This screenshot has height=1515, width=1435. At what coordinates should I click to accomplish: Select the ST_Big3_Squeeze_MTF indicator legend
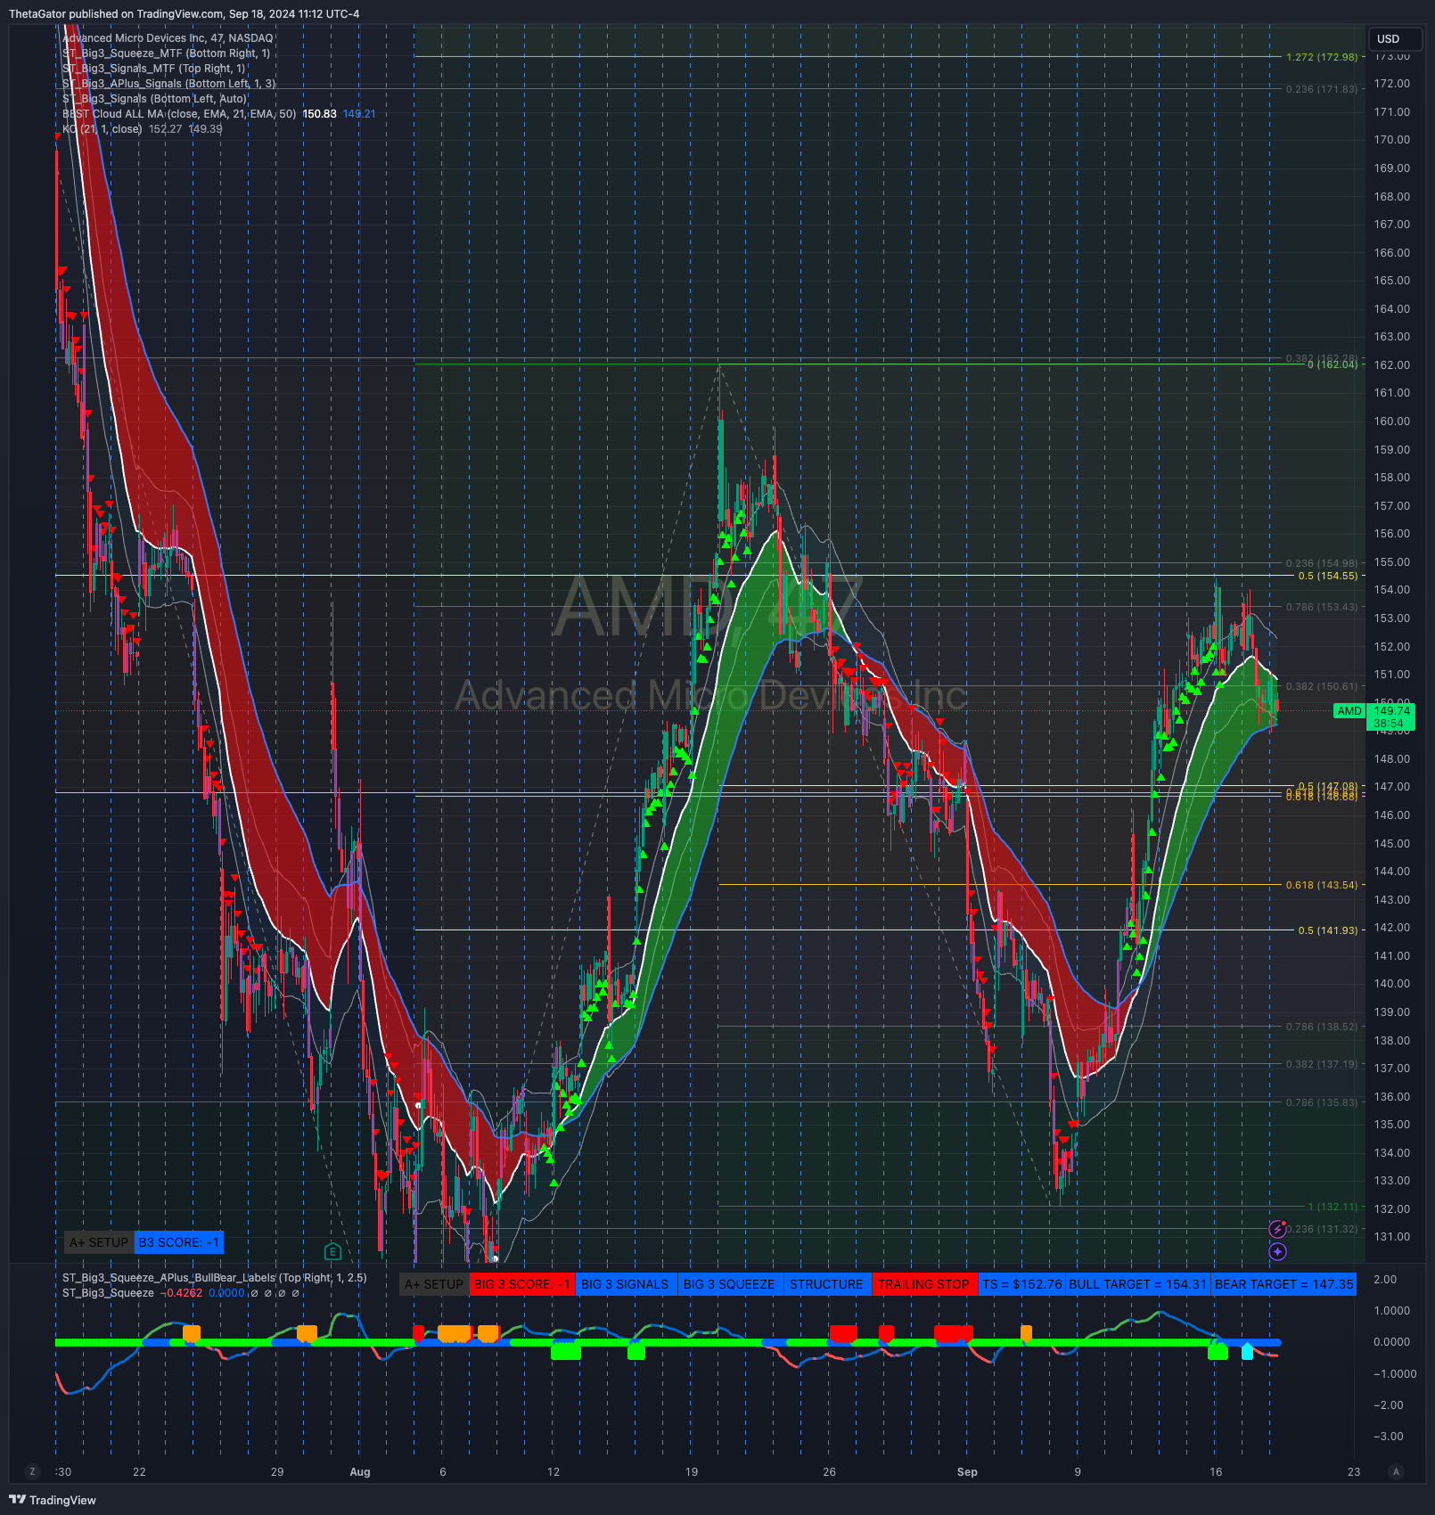point(166,53)
